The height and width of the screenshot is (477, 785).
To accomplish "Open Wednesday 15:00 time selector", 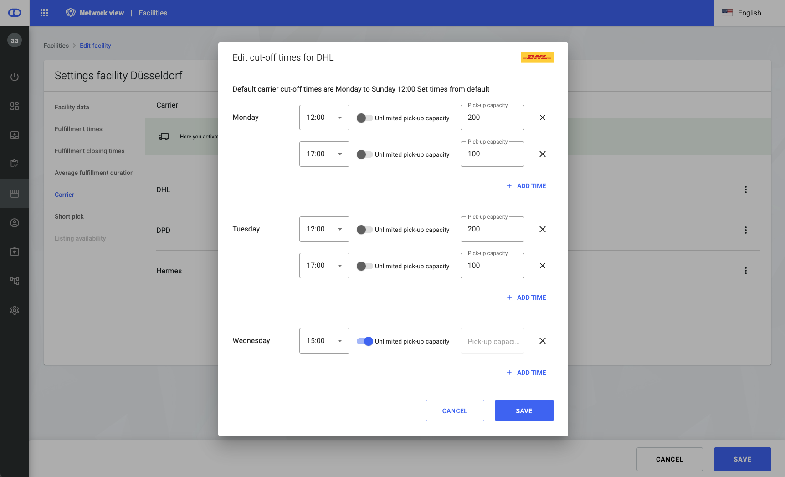I will tap(324, 341).
